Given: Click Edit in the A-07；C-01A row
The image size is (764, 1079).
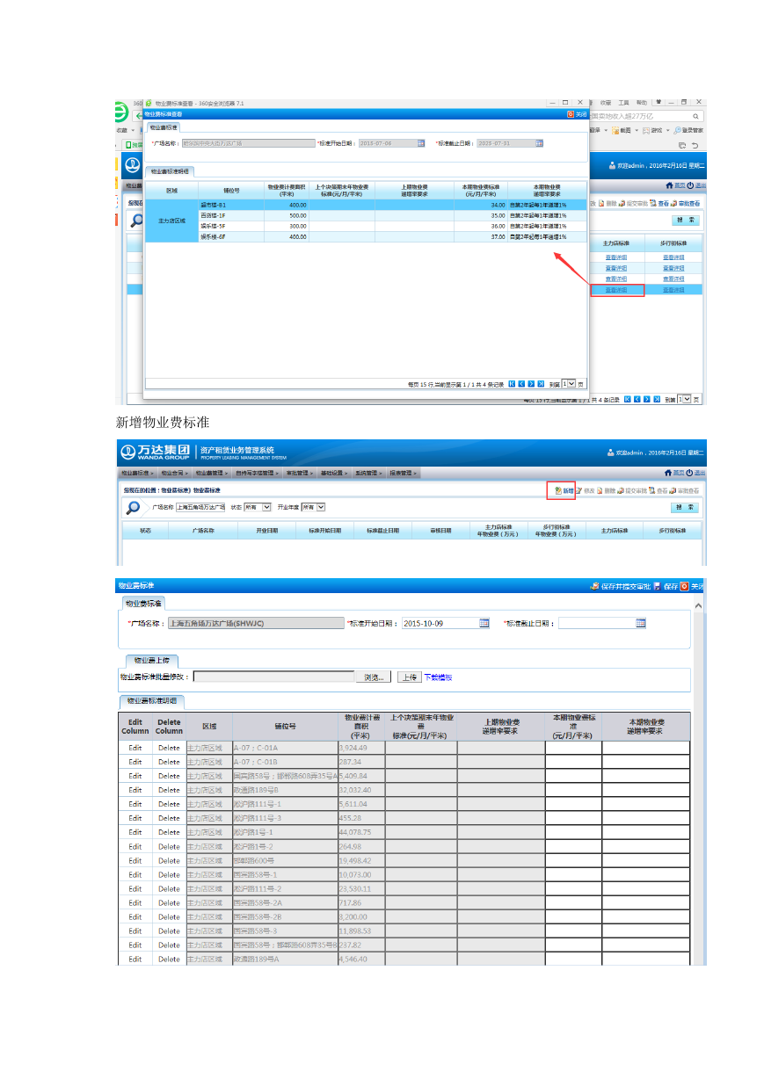Looking at the screenshot, I should pos(135,748).
